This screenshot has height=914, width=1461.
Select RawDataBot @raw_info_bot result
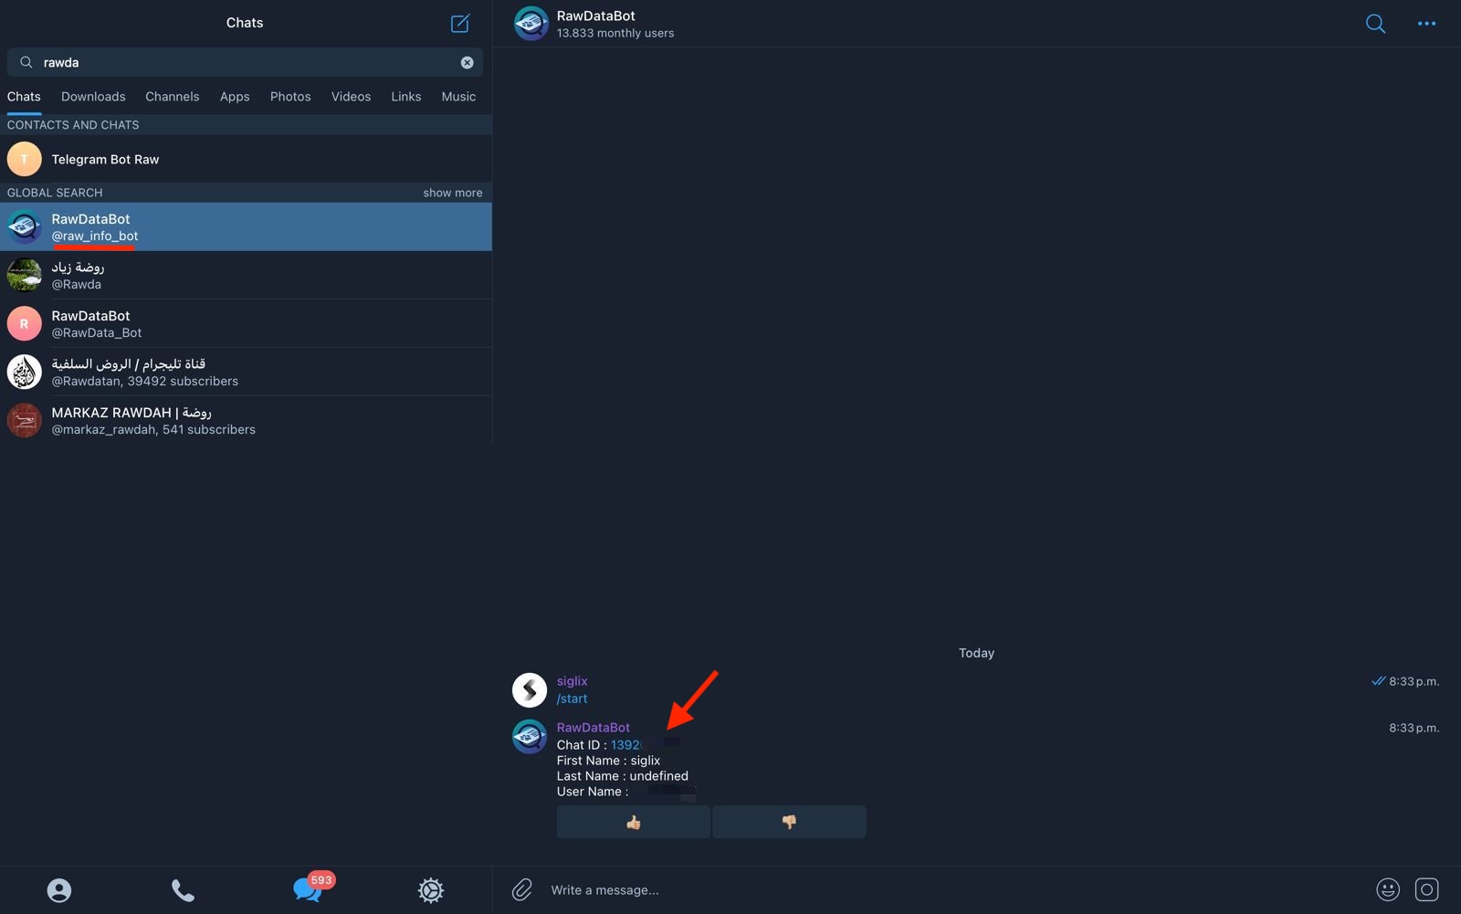pyautogui.click(x=246, y=226)
